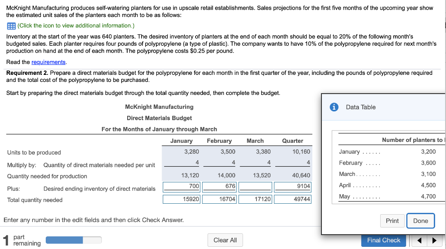This screenshot has height=249, width=446.
Task: Click 'Quantity of direct materials needed per unit' label
Action: (x=99, y=165)
